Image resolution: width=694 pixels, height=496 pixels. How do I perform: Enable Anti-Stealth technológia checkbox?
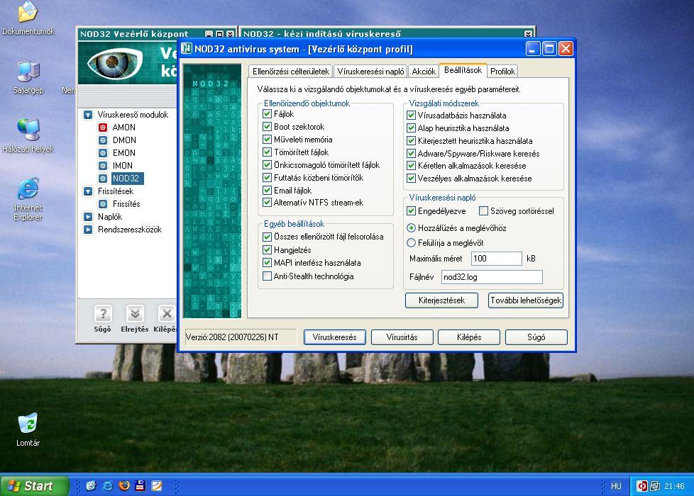click(x=267, y=276)
